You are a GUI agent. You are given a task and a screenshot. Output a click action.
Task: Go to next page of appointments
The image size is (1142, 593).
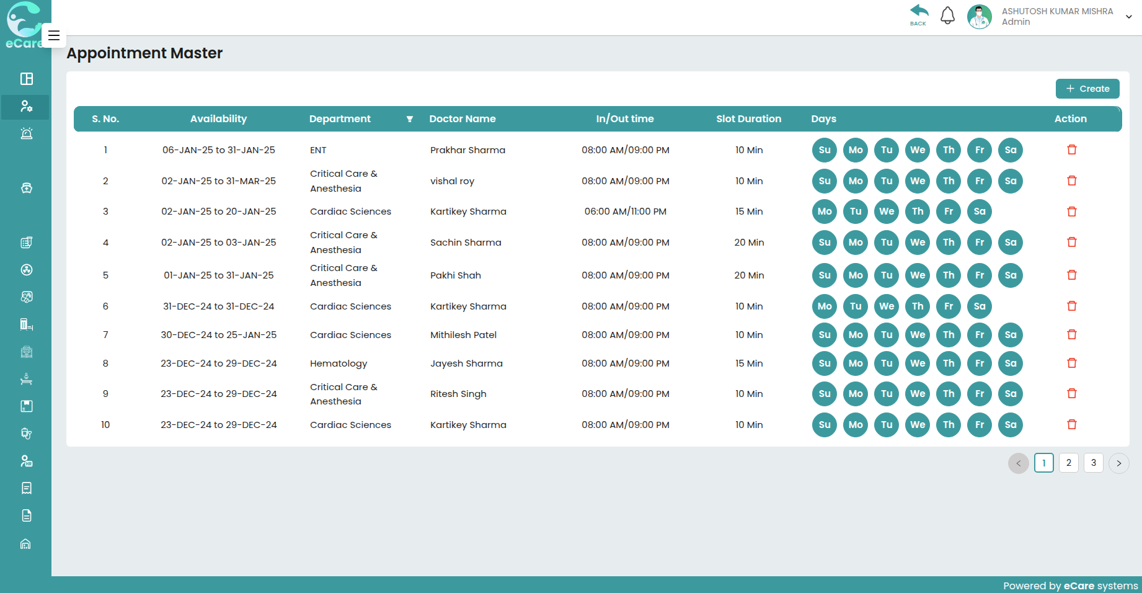pyautogui.click(x=1118, y=463)
